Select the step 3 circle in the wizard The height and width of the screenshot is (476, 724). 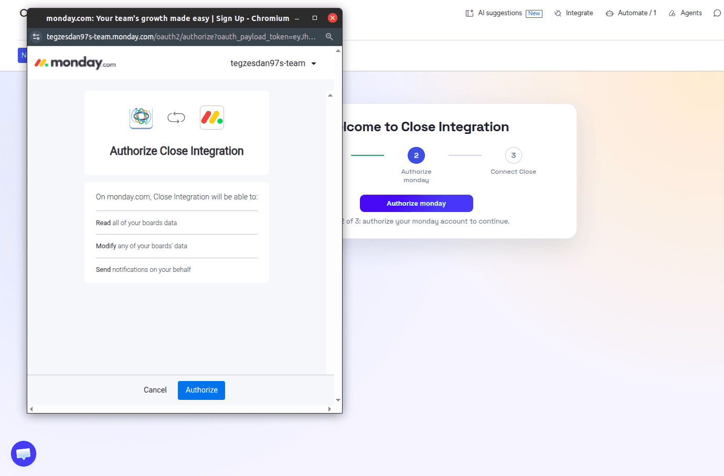[514, 155]
